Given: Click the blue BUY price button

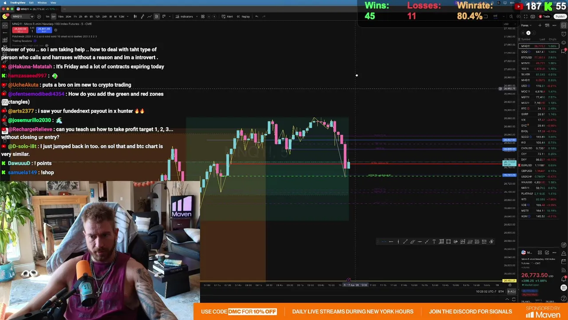Looking at the screenshot, I should (44, 30).
